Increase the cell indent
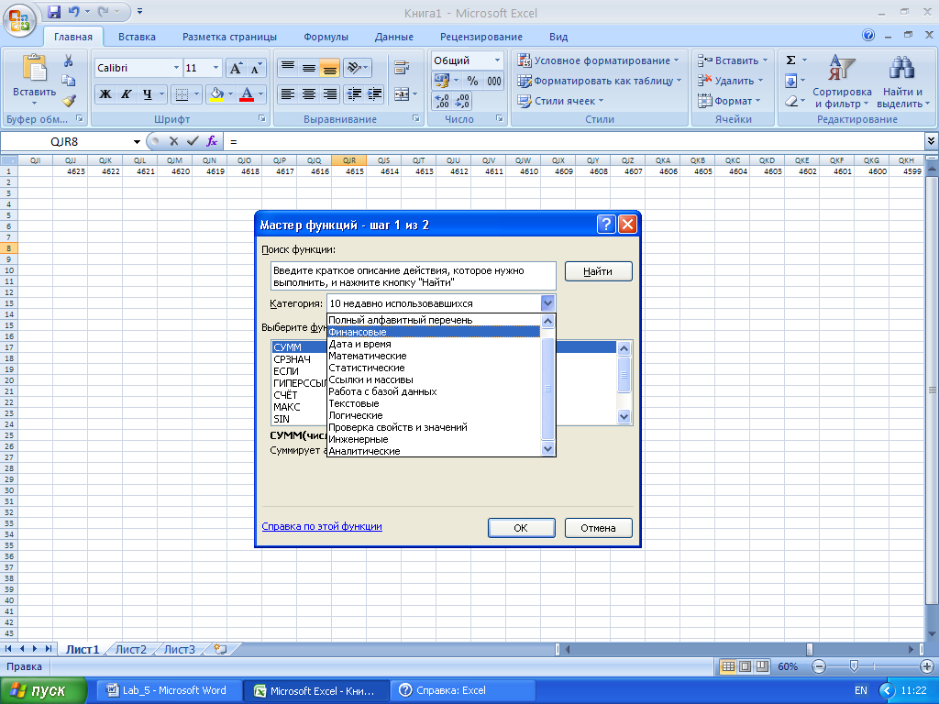This screenshot has height=704, width=939. (375, 94)
